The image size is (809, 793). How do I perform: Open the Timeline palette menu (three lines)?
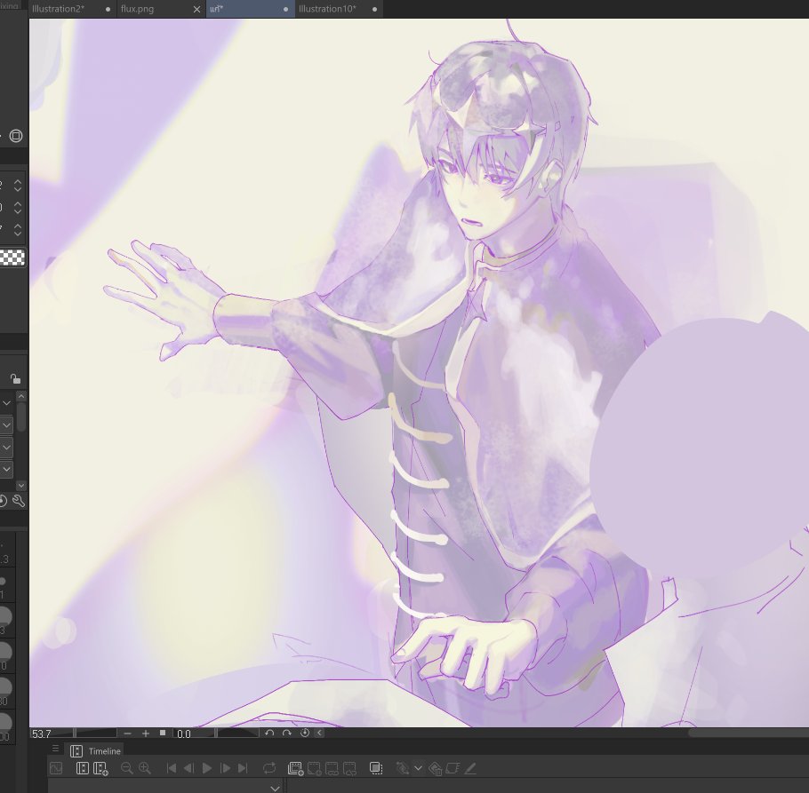(55, 749)
